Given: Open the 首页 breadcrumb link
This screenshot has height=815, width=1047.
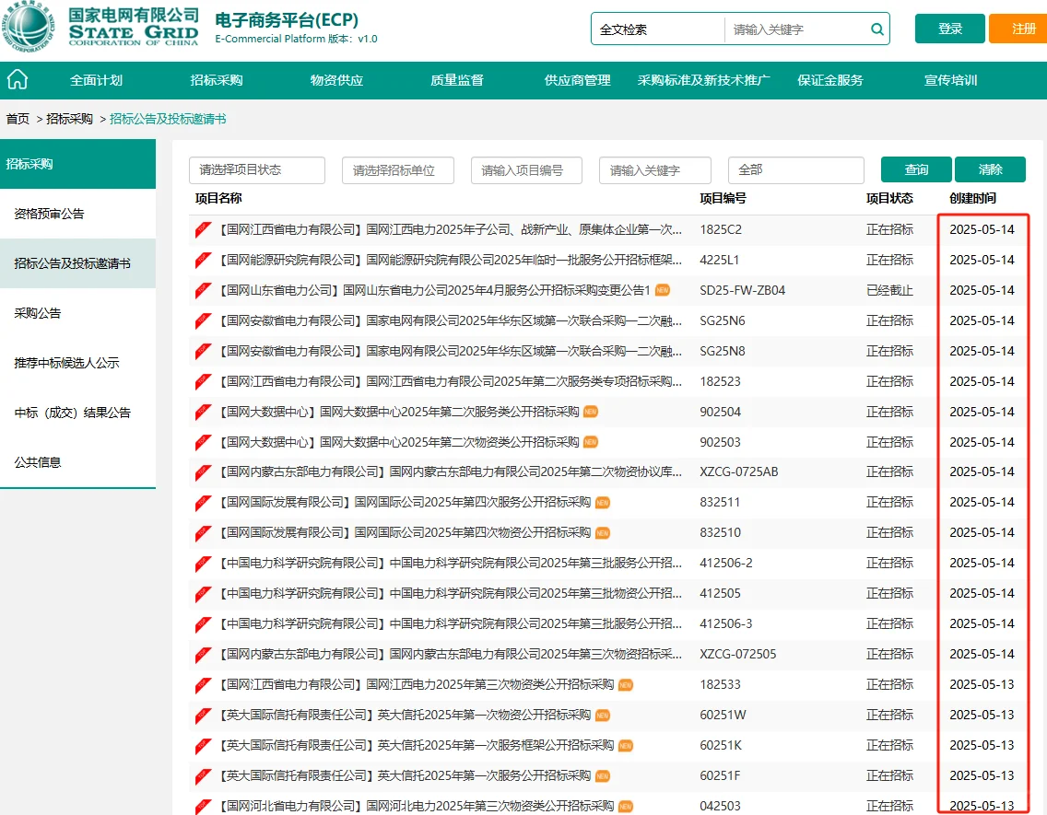Looking at the screenshot, I should tap(17, 118).
